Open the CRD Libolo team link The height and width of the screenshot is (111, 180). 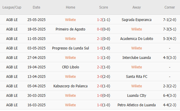(70, 67)
